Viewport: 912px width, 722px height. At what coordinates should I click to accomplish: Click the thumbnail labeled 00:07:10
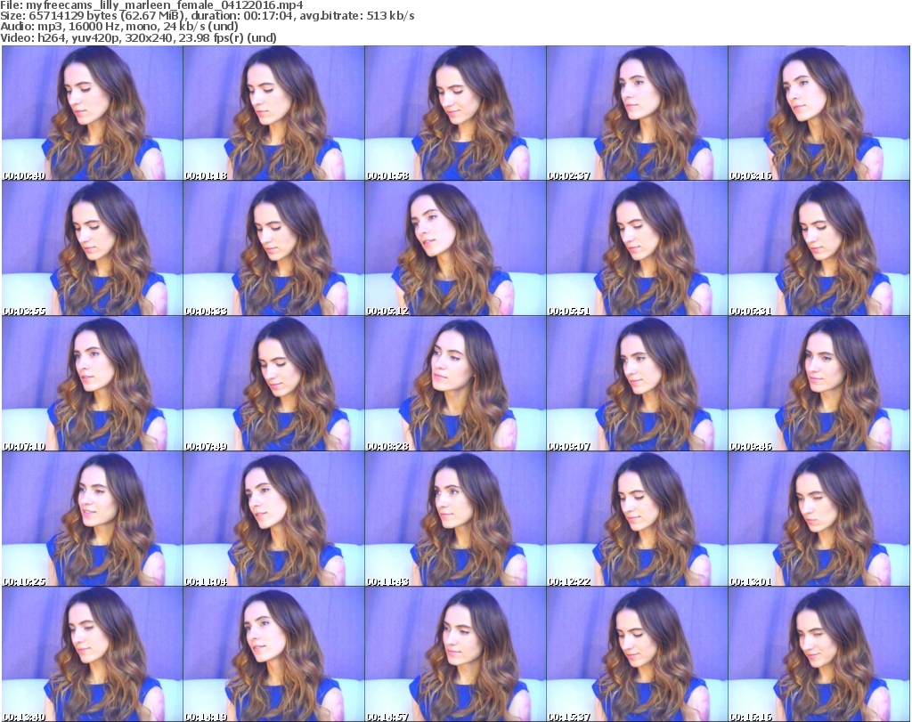pos(92,385)
